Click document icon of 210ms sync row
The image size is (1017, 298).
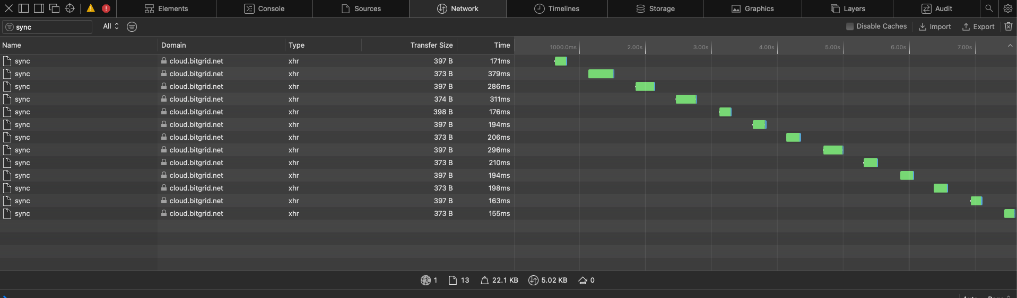[7, 162]
